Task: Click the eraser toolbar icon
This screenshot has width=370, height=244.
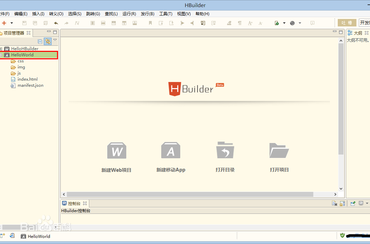Action: tap(229, 23)
